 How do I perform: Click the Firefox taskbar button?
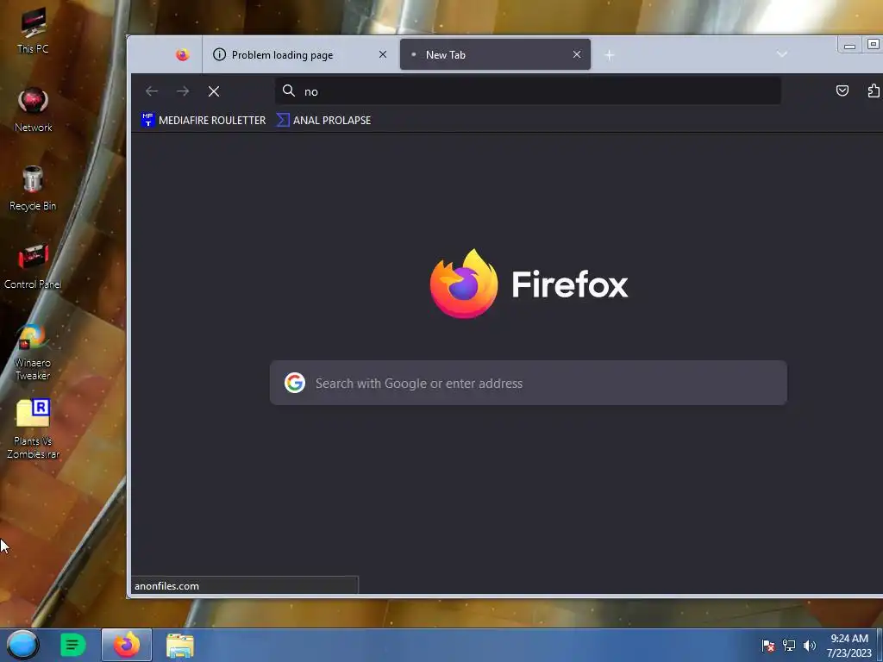(x=127, y=645)
